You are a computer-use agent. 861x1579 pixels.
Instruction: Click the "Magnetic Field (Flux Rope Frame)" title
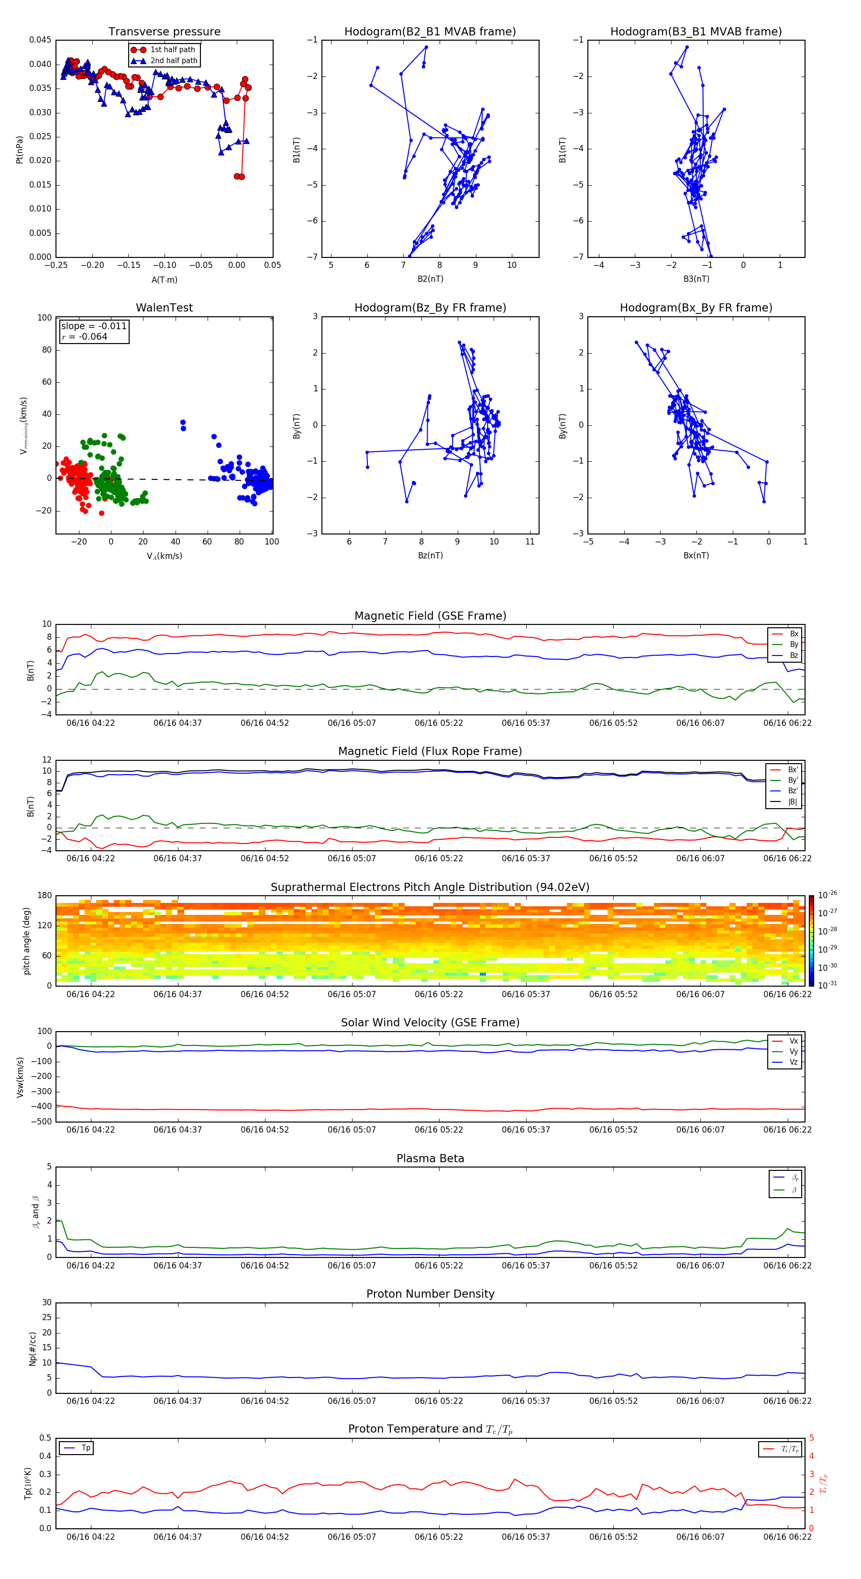[430, 752]
